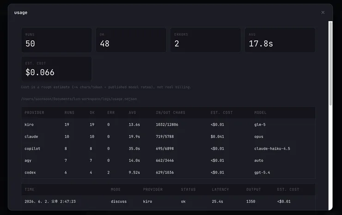
Task: Click the codex error count of 2
Action: pos(109,173)
